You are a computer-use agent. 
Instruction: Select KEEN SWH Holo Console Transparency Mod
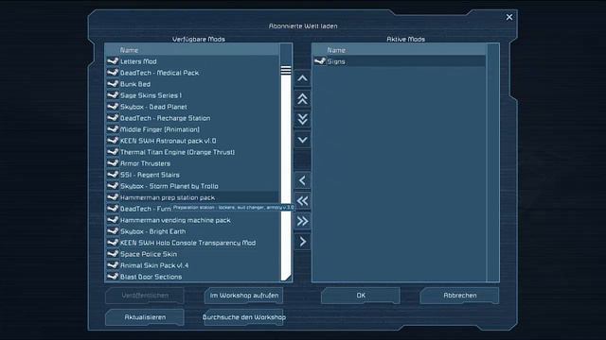pyautogui.click(x=192, y=243)
